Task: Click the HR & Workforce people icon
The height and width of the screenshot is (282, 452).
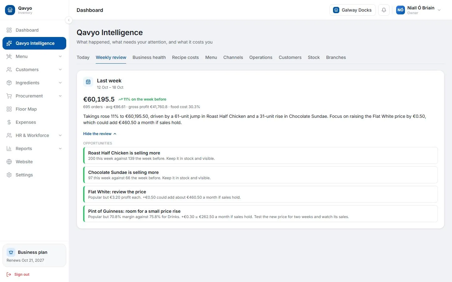Action: [9, 135]
